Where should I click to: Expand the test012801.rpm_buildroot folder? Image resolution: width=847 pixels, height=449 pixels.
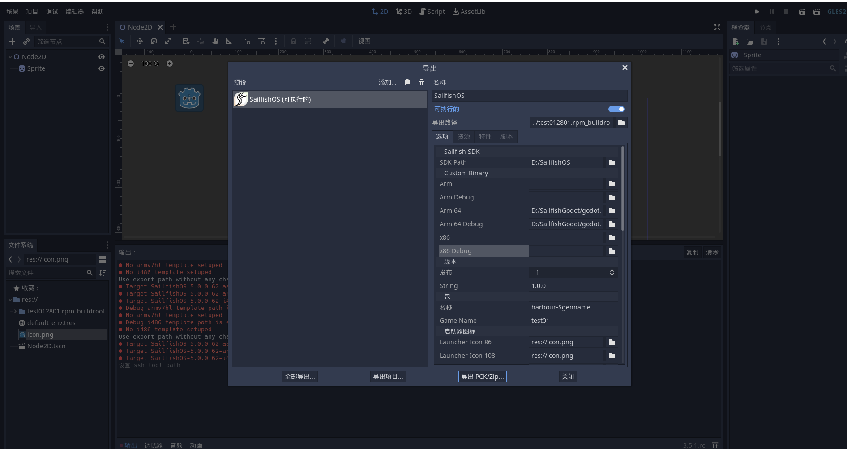[15, 311]
